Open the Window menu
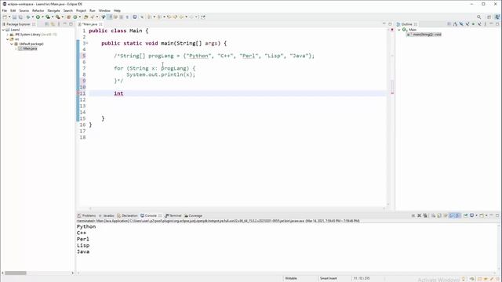The height and width of the screenshot is (282, 502). tap(104, 10)
